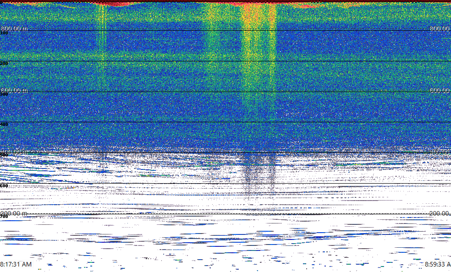Click the bold 300 depth grid label
451x272 pixels.
[4, 94]
